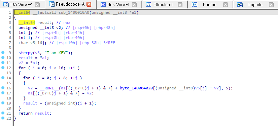Image resolution: width=278 pixels, height=126 pixels.
Task: Click 'result = (unsigned int)(i + 1);' line
Action: coord(60,103)
